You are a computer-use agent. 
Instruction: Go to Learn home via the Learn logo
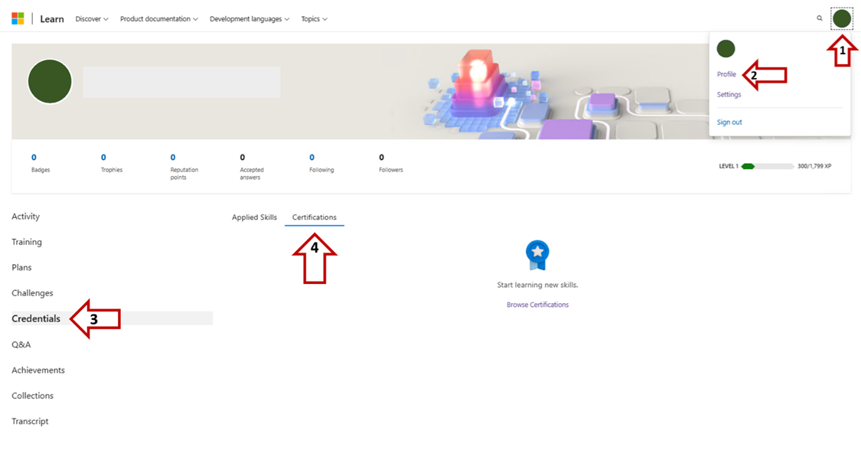(x=51, y=18)
